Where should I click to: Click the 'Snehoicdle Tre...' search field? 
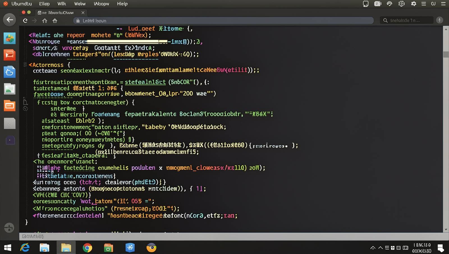click(x=407, y=20)
